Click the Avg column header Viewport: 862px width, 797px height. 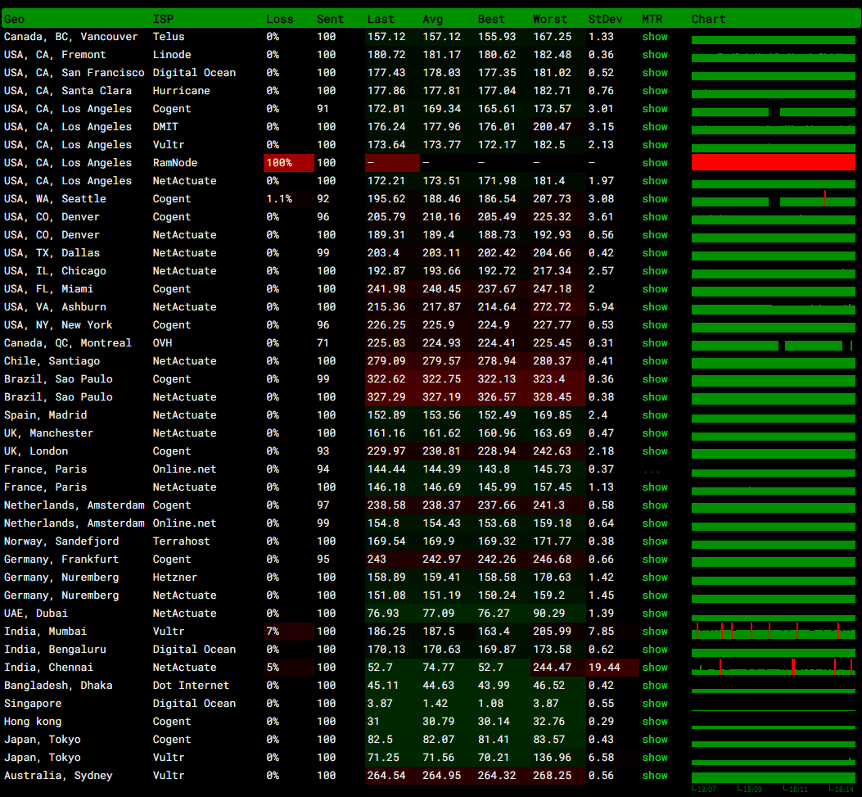coord(433,20)
